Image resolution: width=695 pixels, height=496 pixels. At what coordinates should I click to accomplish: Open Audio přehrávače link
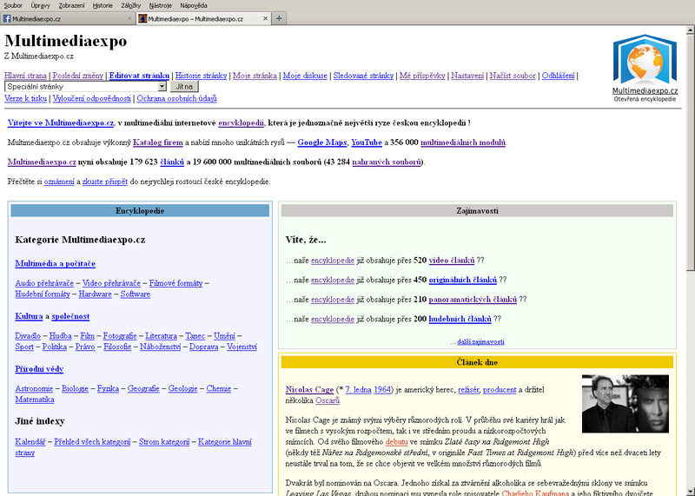point(44,283)
